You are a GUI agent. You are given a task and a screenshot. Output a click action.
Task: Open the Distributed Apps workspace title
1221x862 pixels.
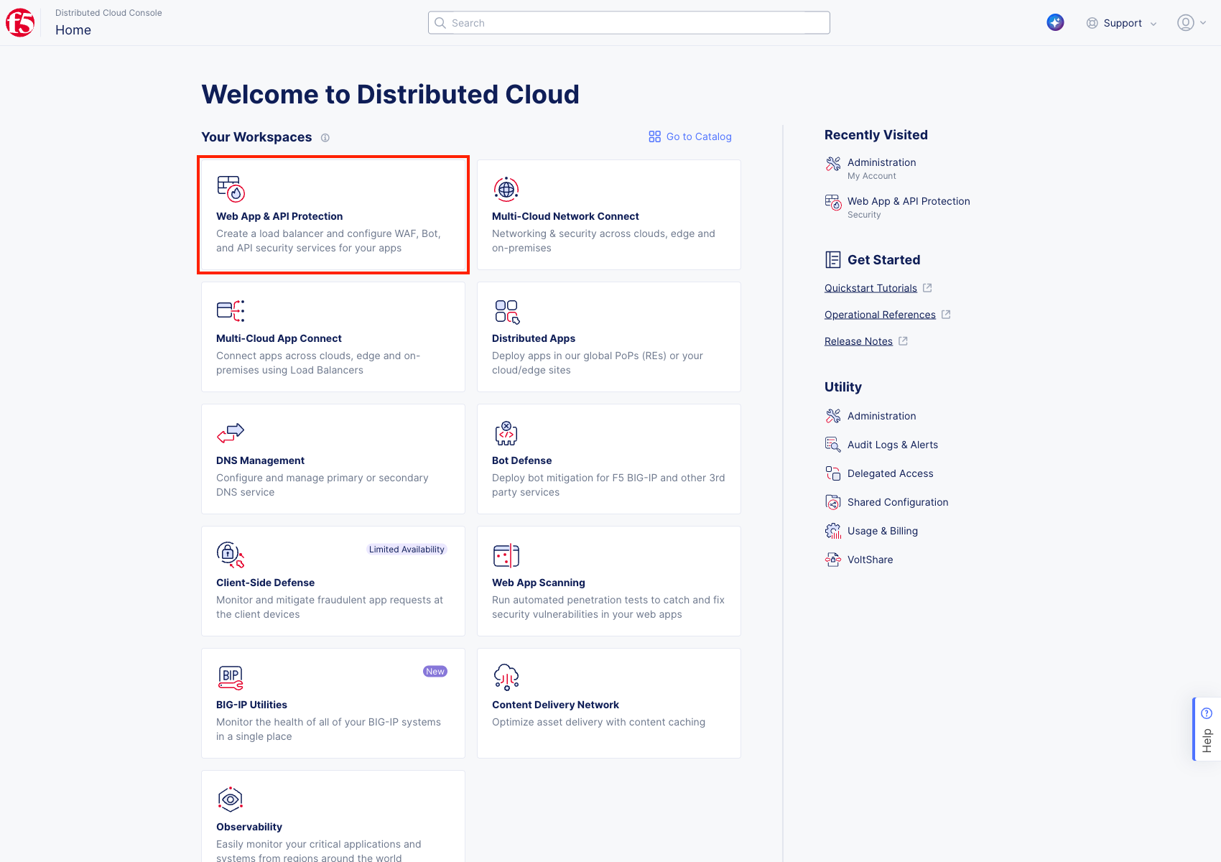click(x=534, y=338)
